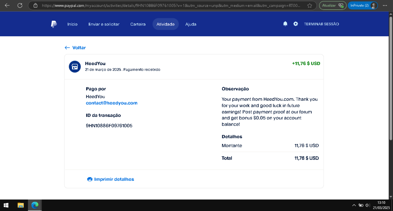Click the Atualizar browser update button

pyautogui.click(x=333, y=6)
